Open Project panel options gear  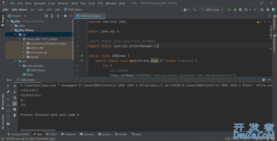pyautogui.click(x=65, y=16)
